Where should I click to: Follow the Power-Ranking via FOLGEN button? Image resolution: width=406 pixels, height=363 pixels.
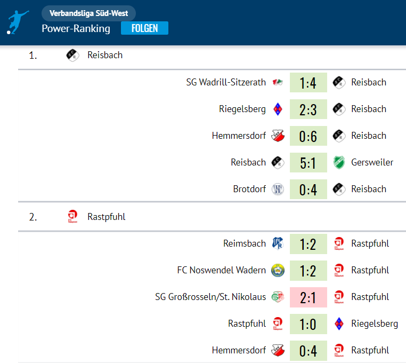point(144,28)
